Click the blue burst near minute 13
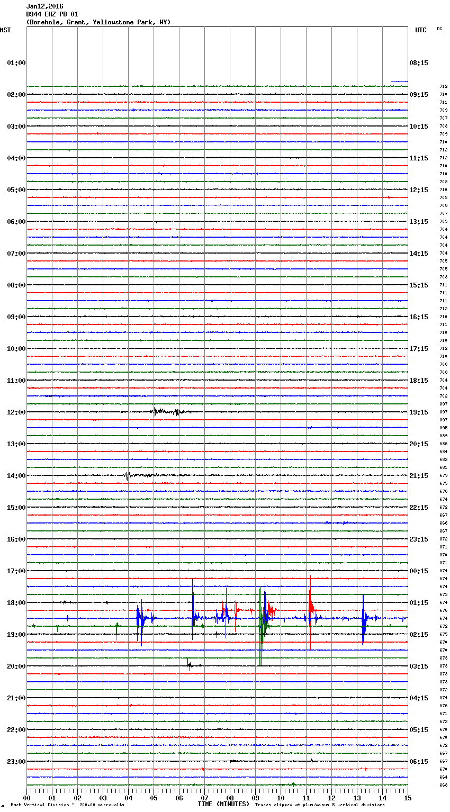 point(365,618)
